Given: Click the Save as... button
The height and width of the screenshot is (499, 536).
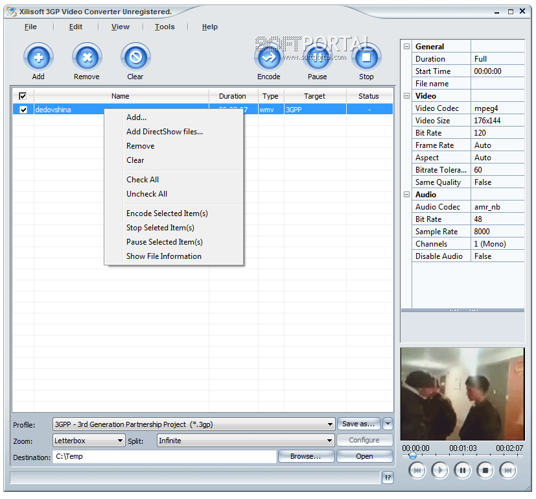Looking at the screenshot, I should [358, 424].
